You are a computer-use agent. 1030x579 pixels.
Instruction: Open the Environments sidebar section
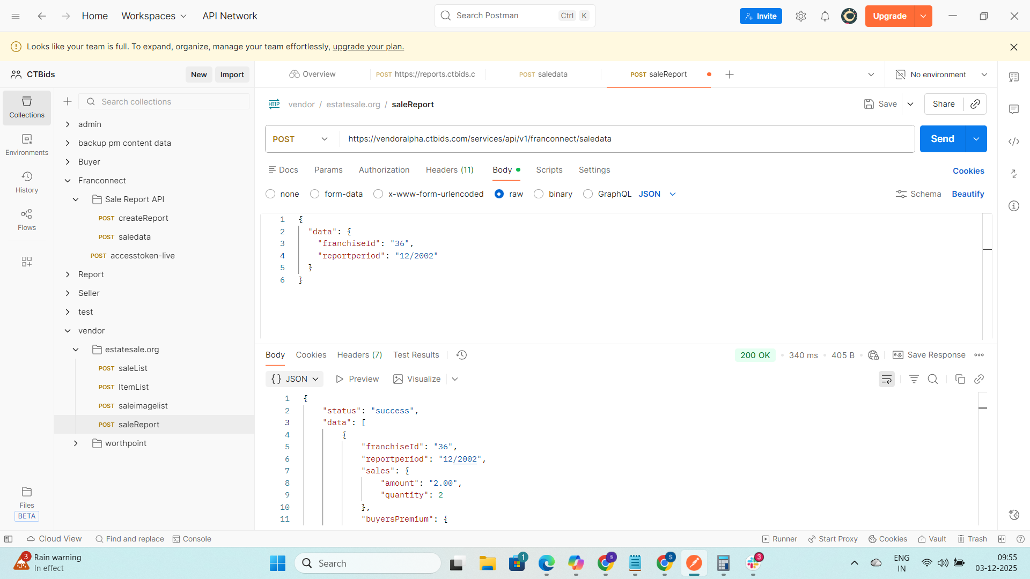(27, 145)
